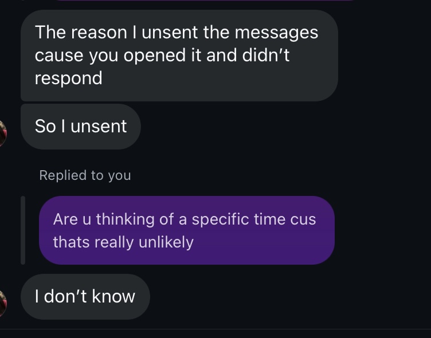Click the word "respond" in the first message
The height and width of the screenshot is (338, 431).
click(69, 78)
